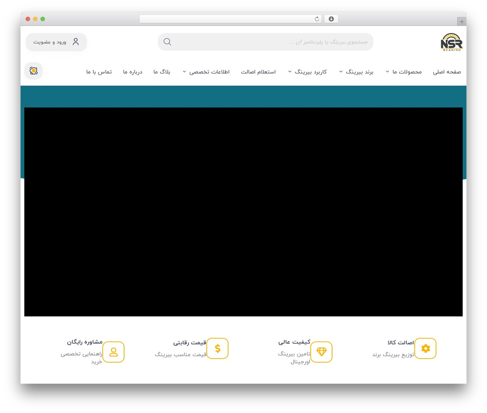This screenshot has width=487, height=413.
Task: Click the person icon for مشاوره رایگان
Action: [113, 352]
